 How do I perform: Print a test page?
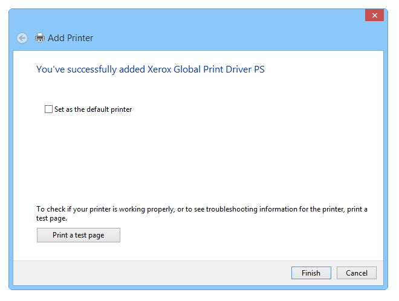(x=79, y=235)
